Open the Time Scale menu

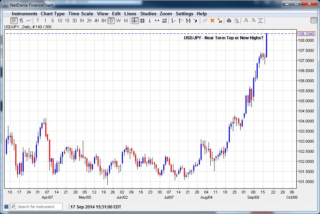(x=81, y=14)
